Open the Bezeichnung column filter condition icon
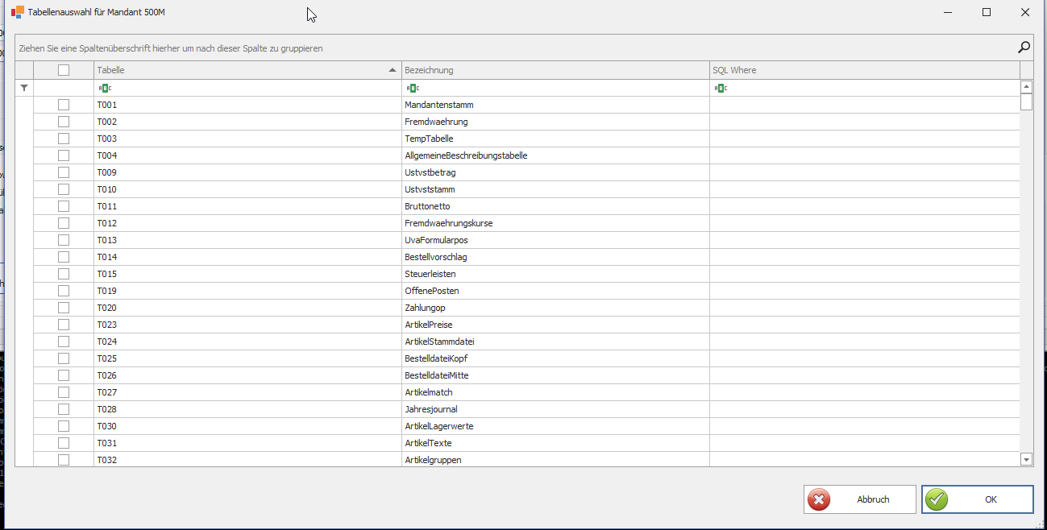Image resolution: width=1047 pixels, height=530 pixels. (413, 88)
